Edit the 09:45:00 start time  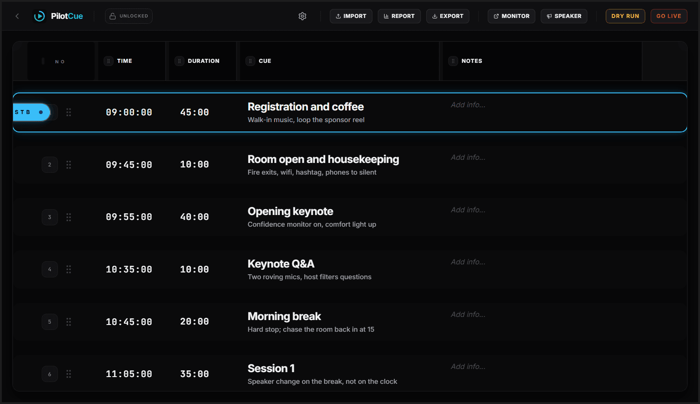pyautogui.click(x=129, y=165)
